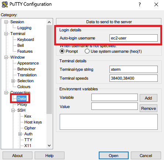Click the category tree scroll up arrow
This screenshot has width=164, height=160.
pos(49,22)
